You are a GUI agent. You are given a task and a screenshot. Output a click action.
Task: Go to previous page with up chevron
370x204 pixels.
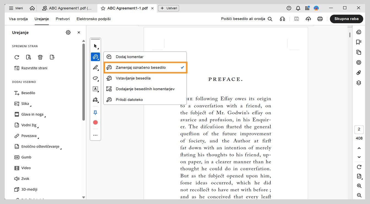tap(359, 148)
